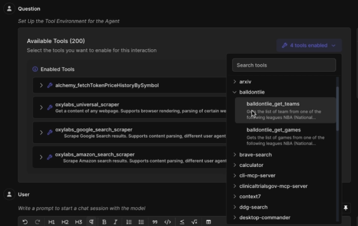Screen dimensions: 358x226
Task: Click the User avatar icon
Action: (9, 194)
